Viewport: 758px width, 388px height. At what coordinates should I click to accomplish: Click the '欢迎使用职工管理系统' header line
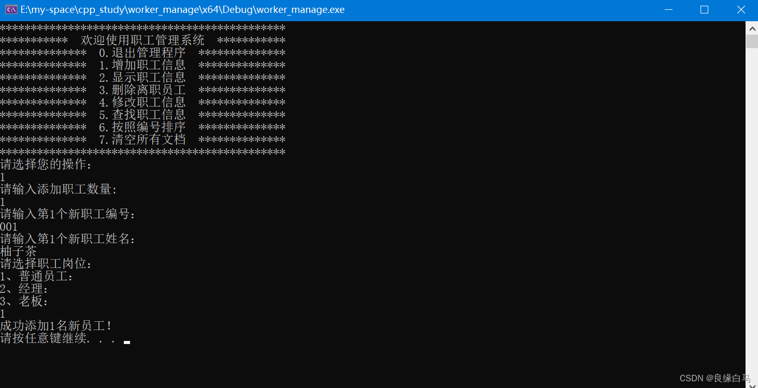coord(142,40)
